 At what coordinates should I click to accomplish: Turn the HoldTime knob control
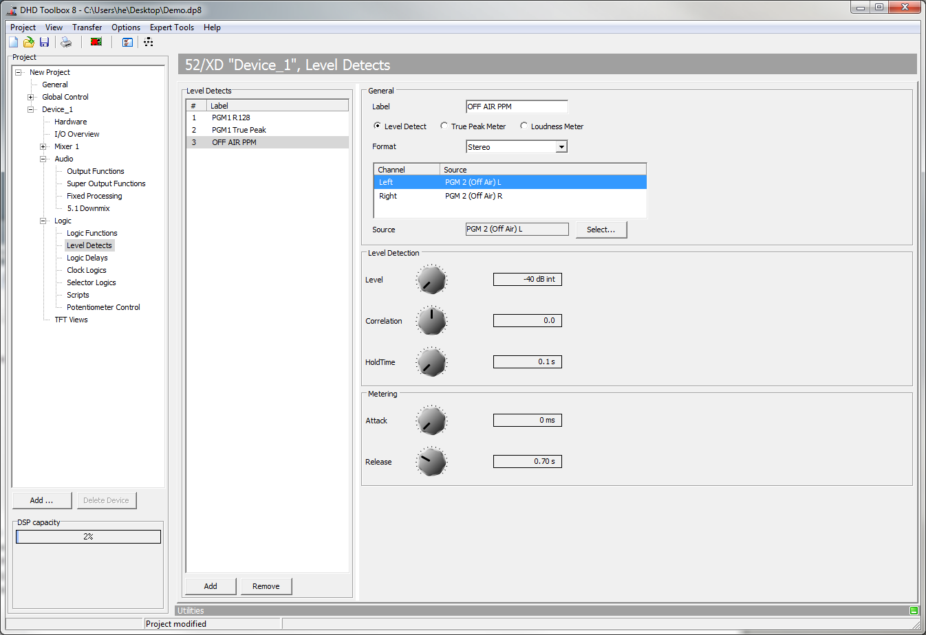point(431,361)
